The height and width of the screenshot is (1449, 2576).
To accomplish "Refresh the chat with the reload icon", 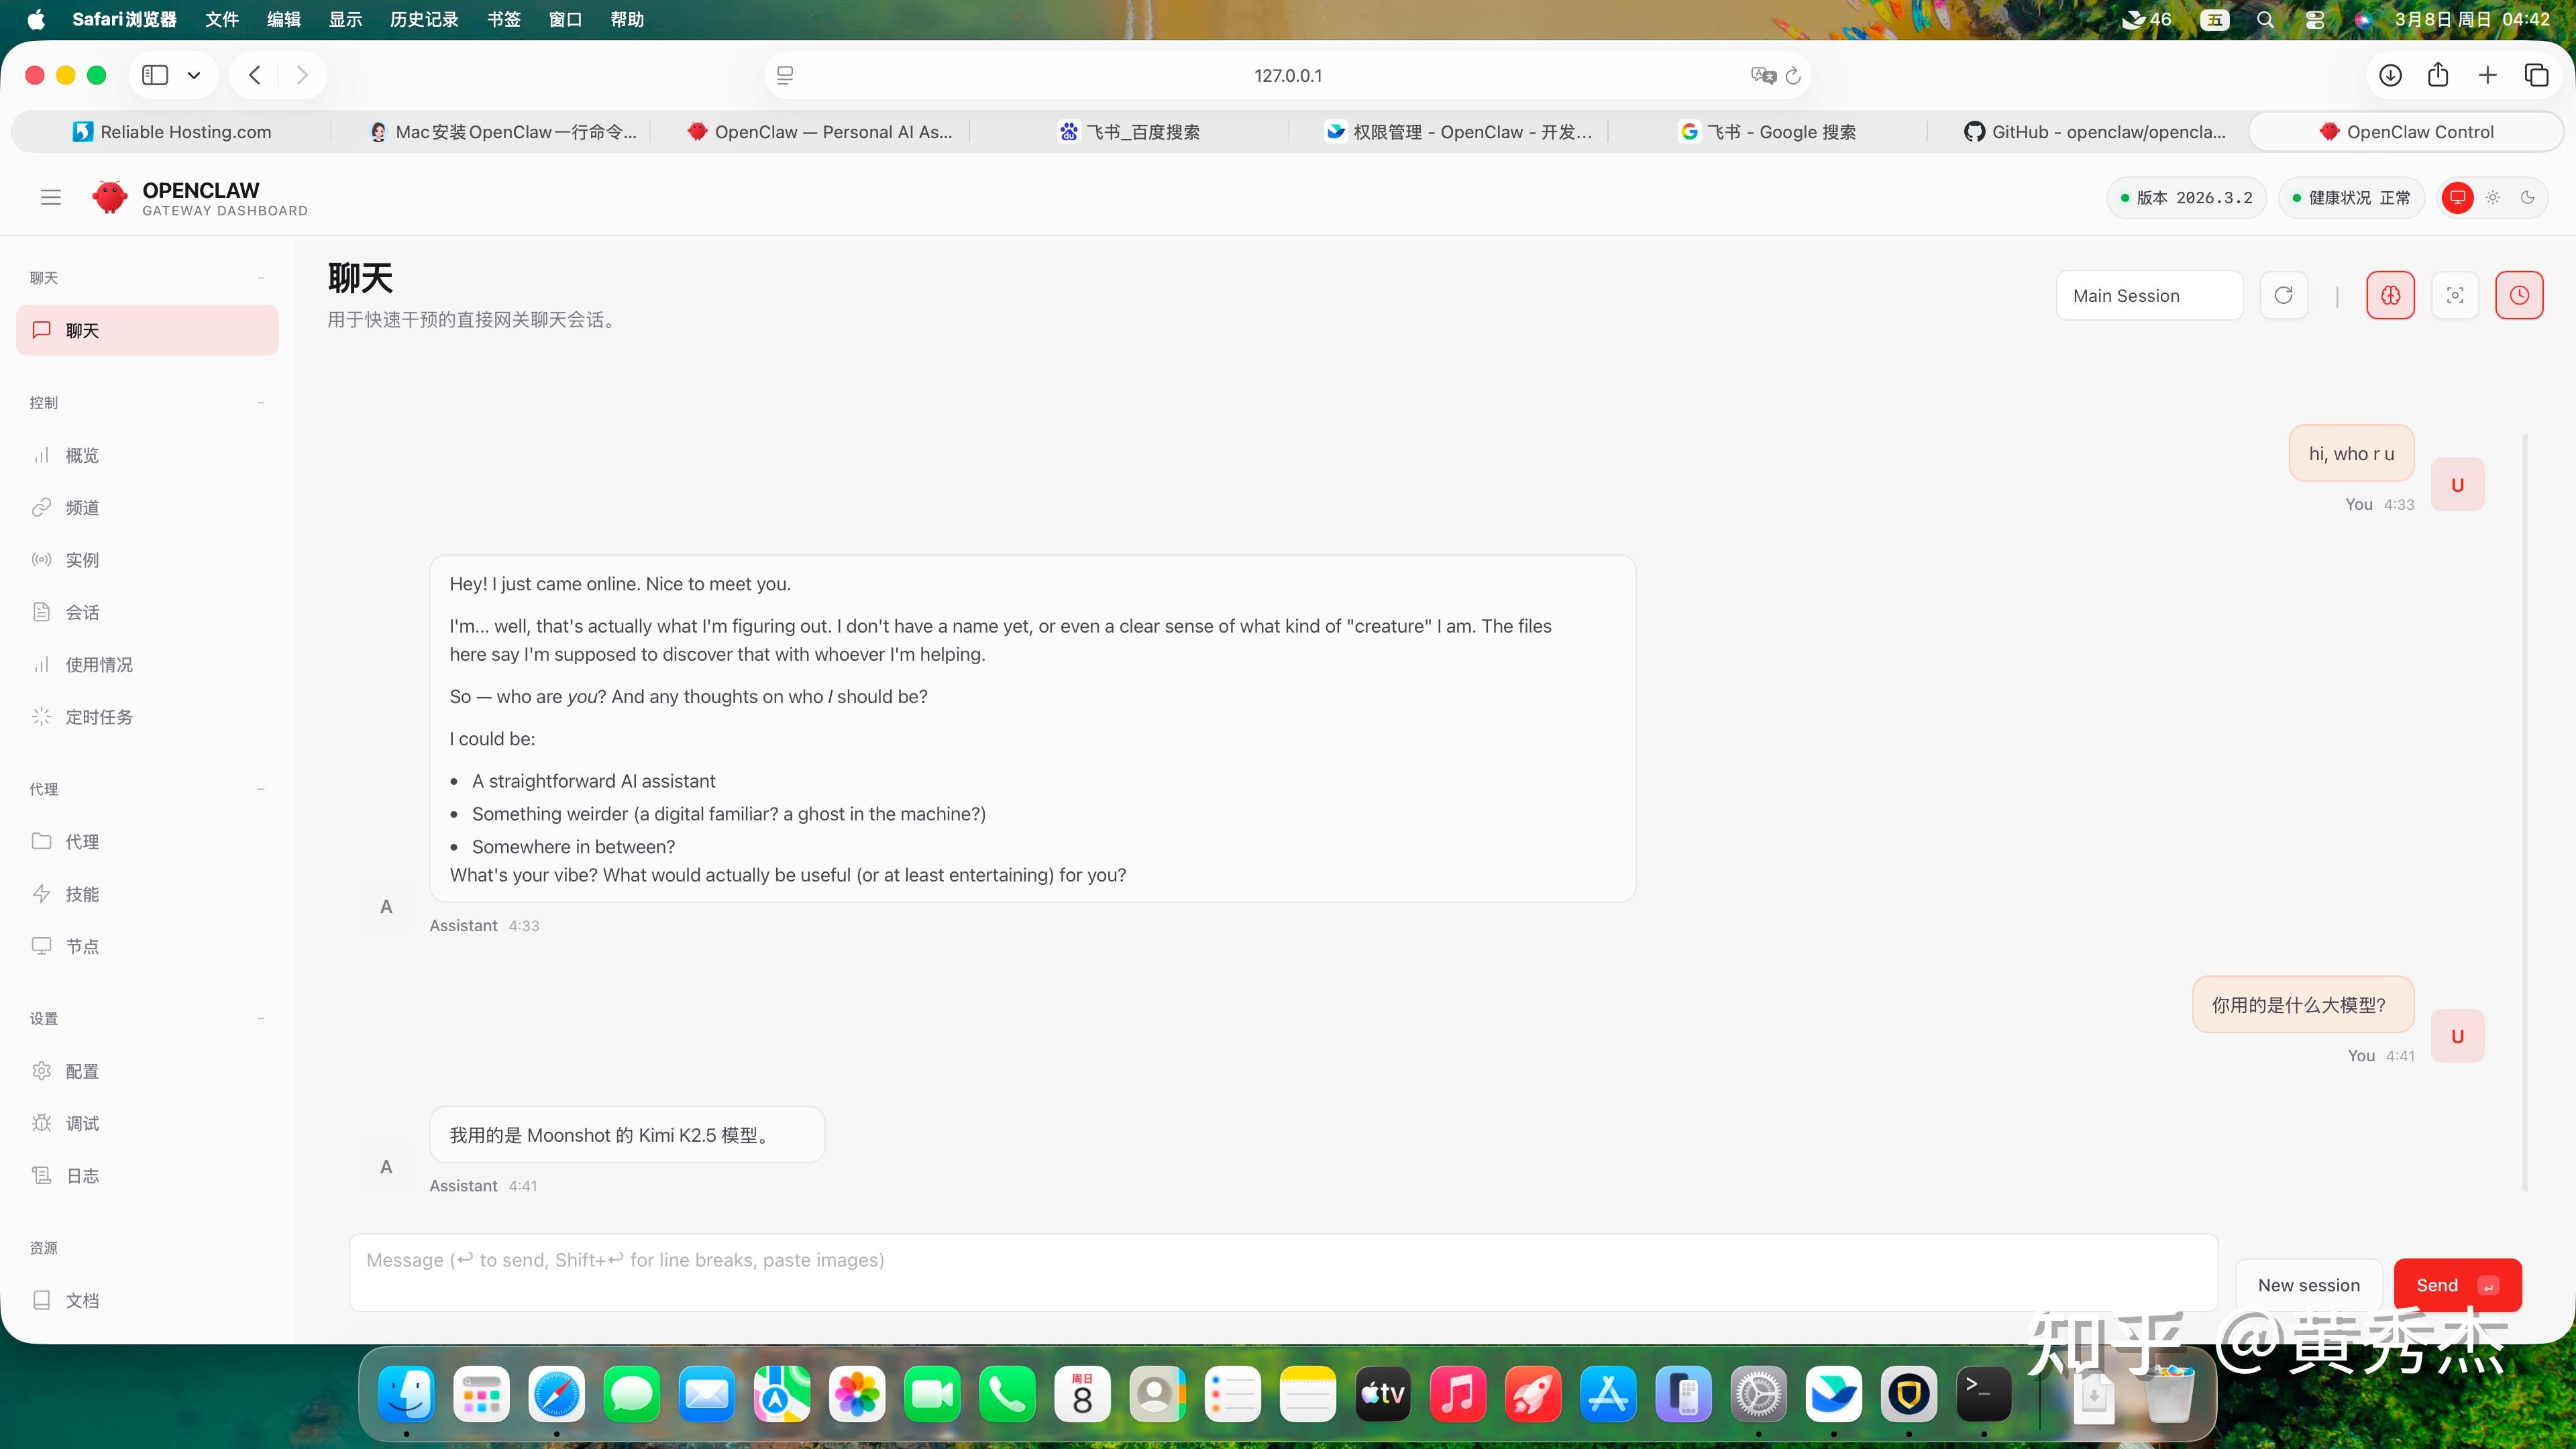I will (x=2283, y=295).
